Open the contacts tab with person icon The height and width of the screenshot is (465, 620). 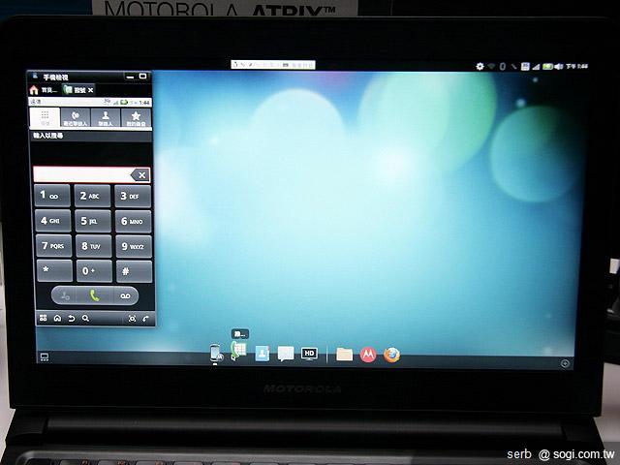[x=106, y=118]
